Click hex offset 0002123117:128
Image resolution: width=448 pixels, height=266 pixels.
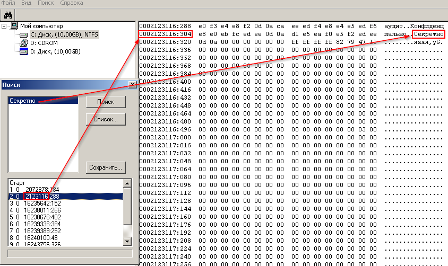165,201
